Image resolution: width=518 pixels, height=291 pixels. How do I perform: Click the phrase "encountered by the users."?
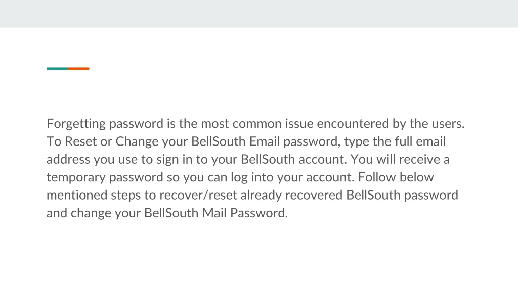[x=391, y=124]
